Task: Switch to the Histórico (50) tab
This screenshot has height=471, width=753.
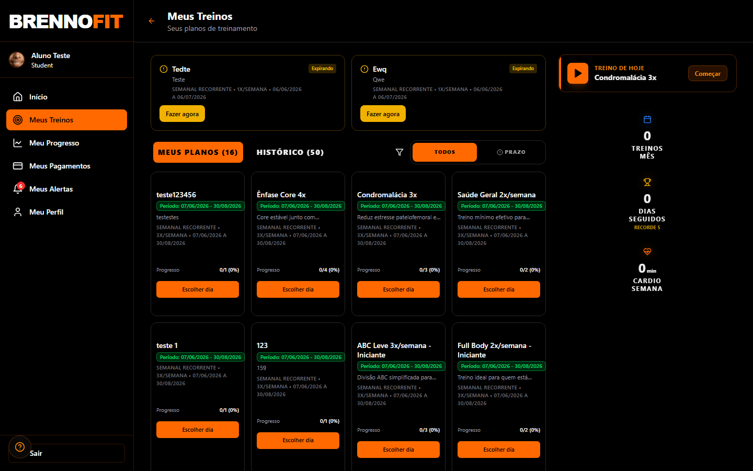Action: (290, 152)
